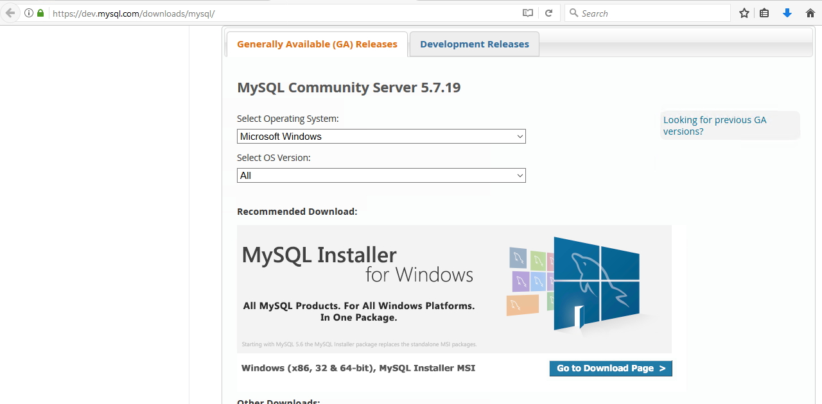
Task: Click the Select Operating System label
Action: click(x=288, y=119)
